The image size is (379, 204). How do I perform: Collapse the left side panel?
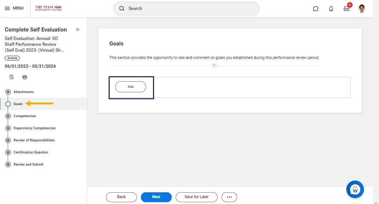(x=78, y=30)
